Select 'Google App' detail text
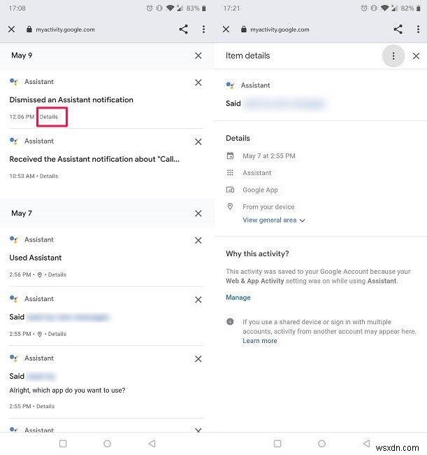 pyautogui.click(x=260, y=190)
